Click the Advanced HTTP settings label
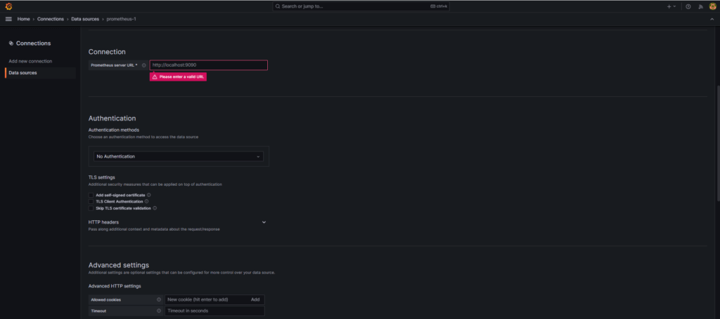Viewport: 720px width, 319px height. coord(115,286)
